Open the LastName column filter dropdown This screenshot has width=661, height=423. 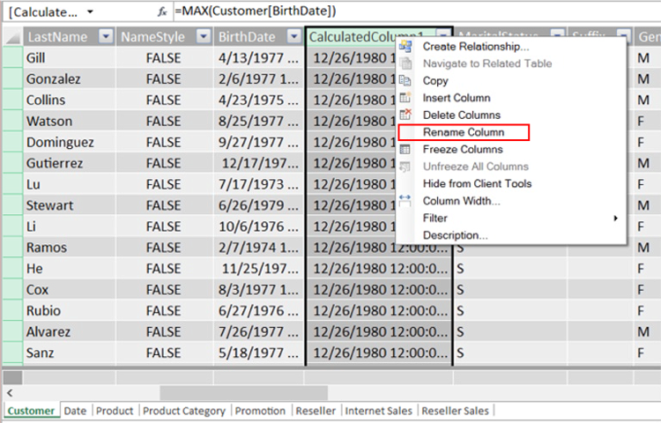tap(106, 37)
